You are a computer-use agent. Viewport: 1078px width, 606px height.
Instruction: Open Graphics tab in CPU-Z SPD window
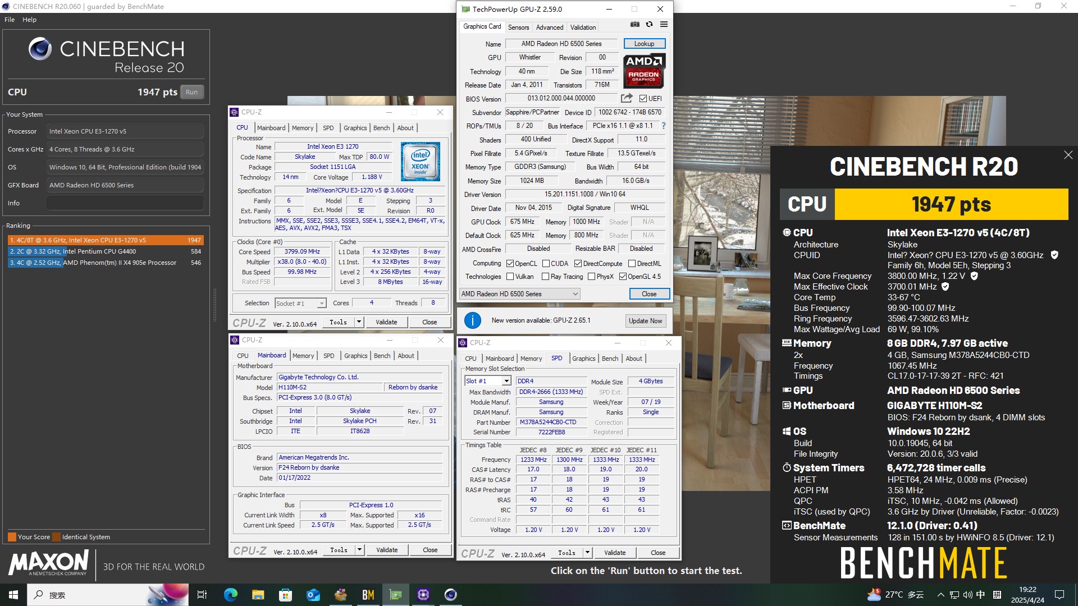click(584, 359)
